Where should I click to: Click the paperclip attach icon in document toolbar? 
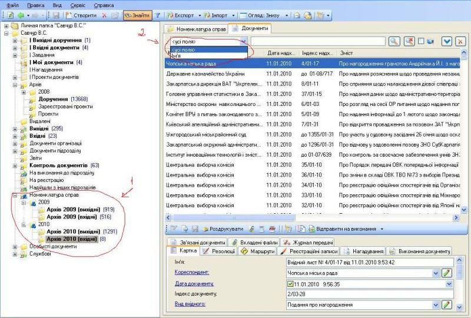(x=252, y=229)
